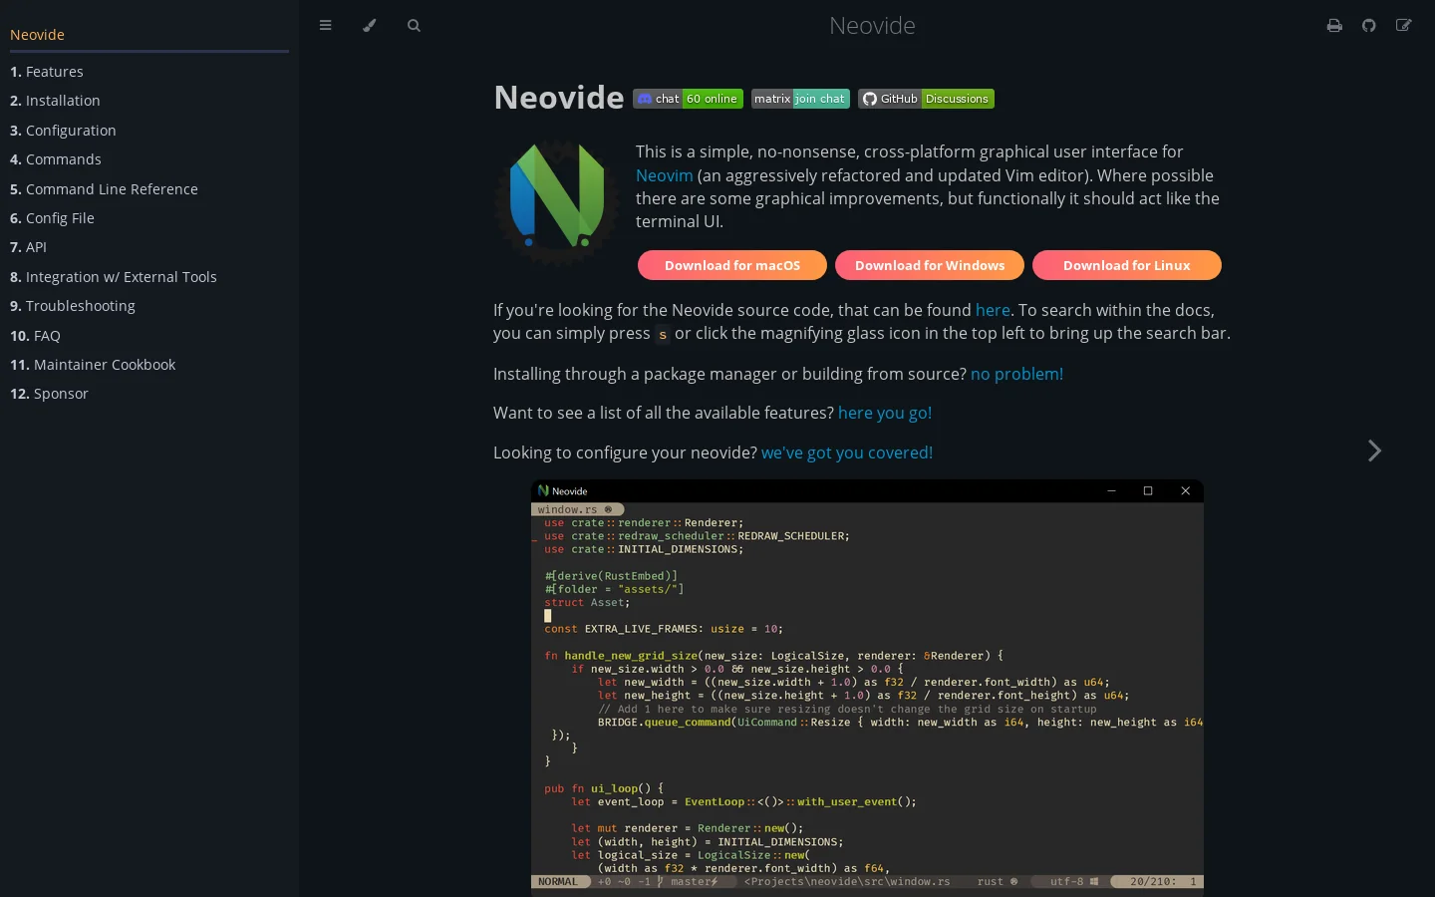
Task: Click Download for macOS button
Action: 732,265
